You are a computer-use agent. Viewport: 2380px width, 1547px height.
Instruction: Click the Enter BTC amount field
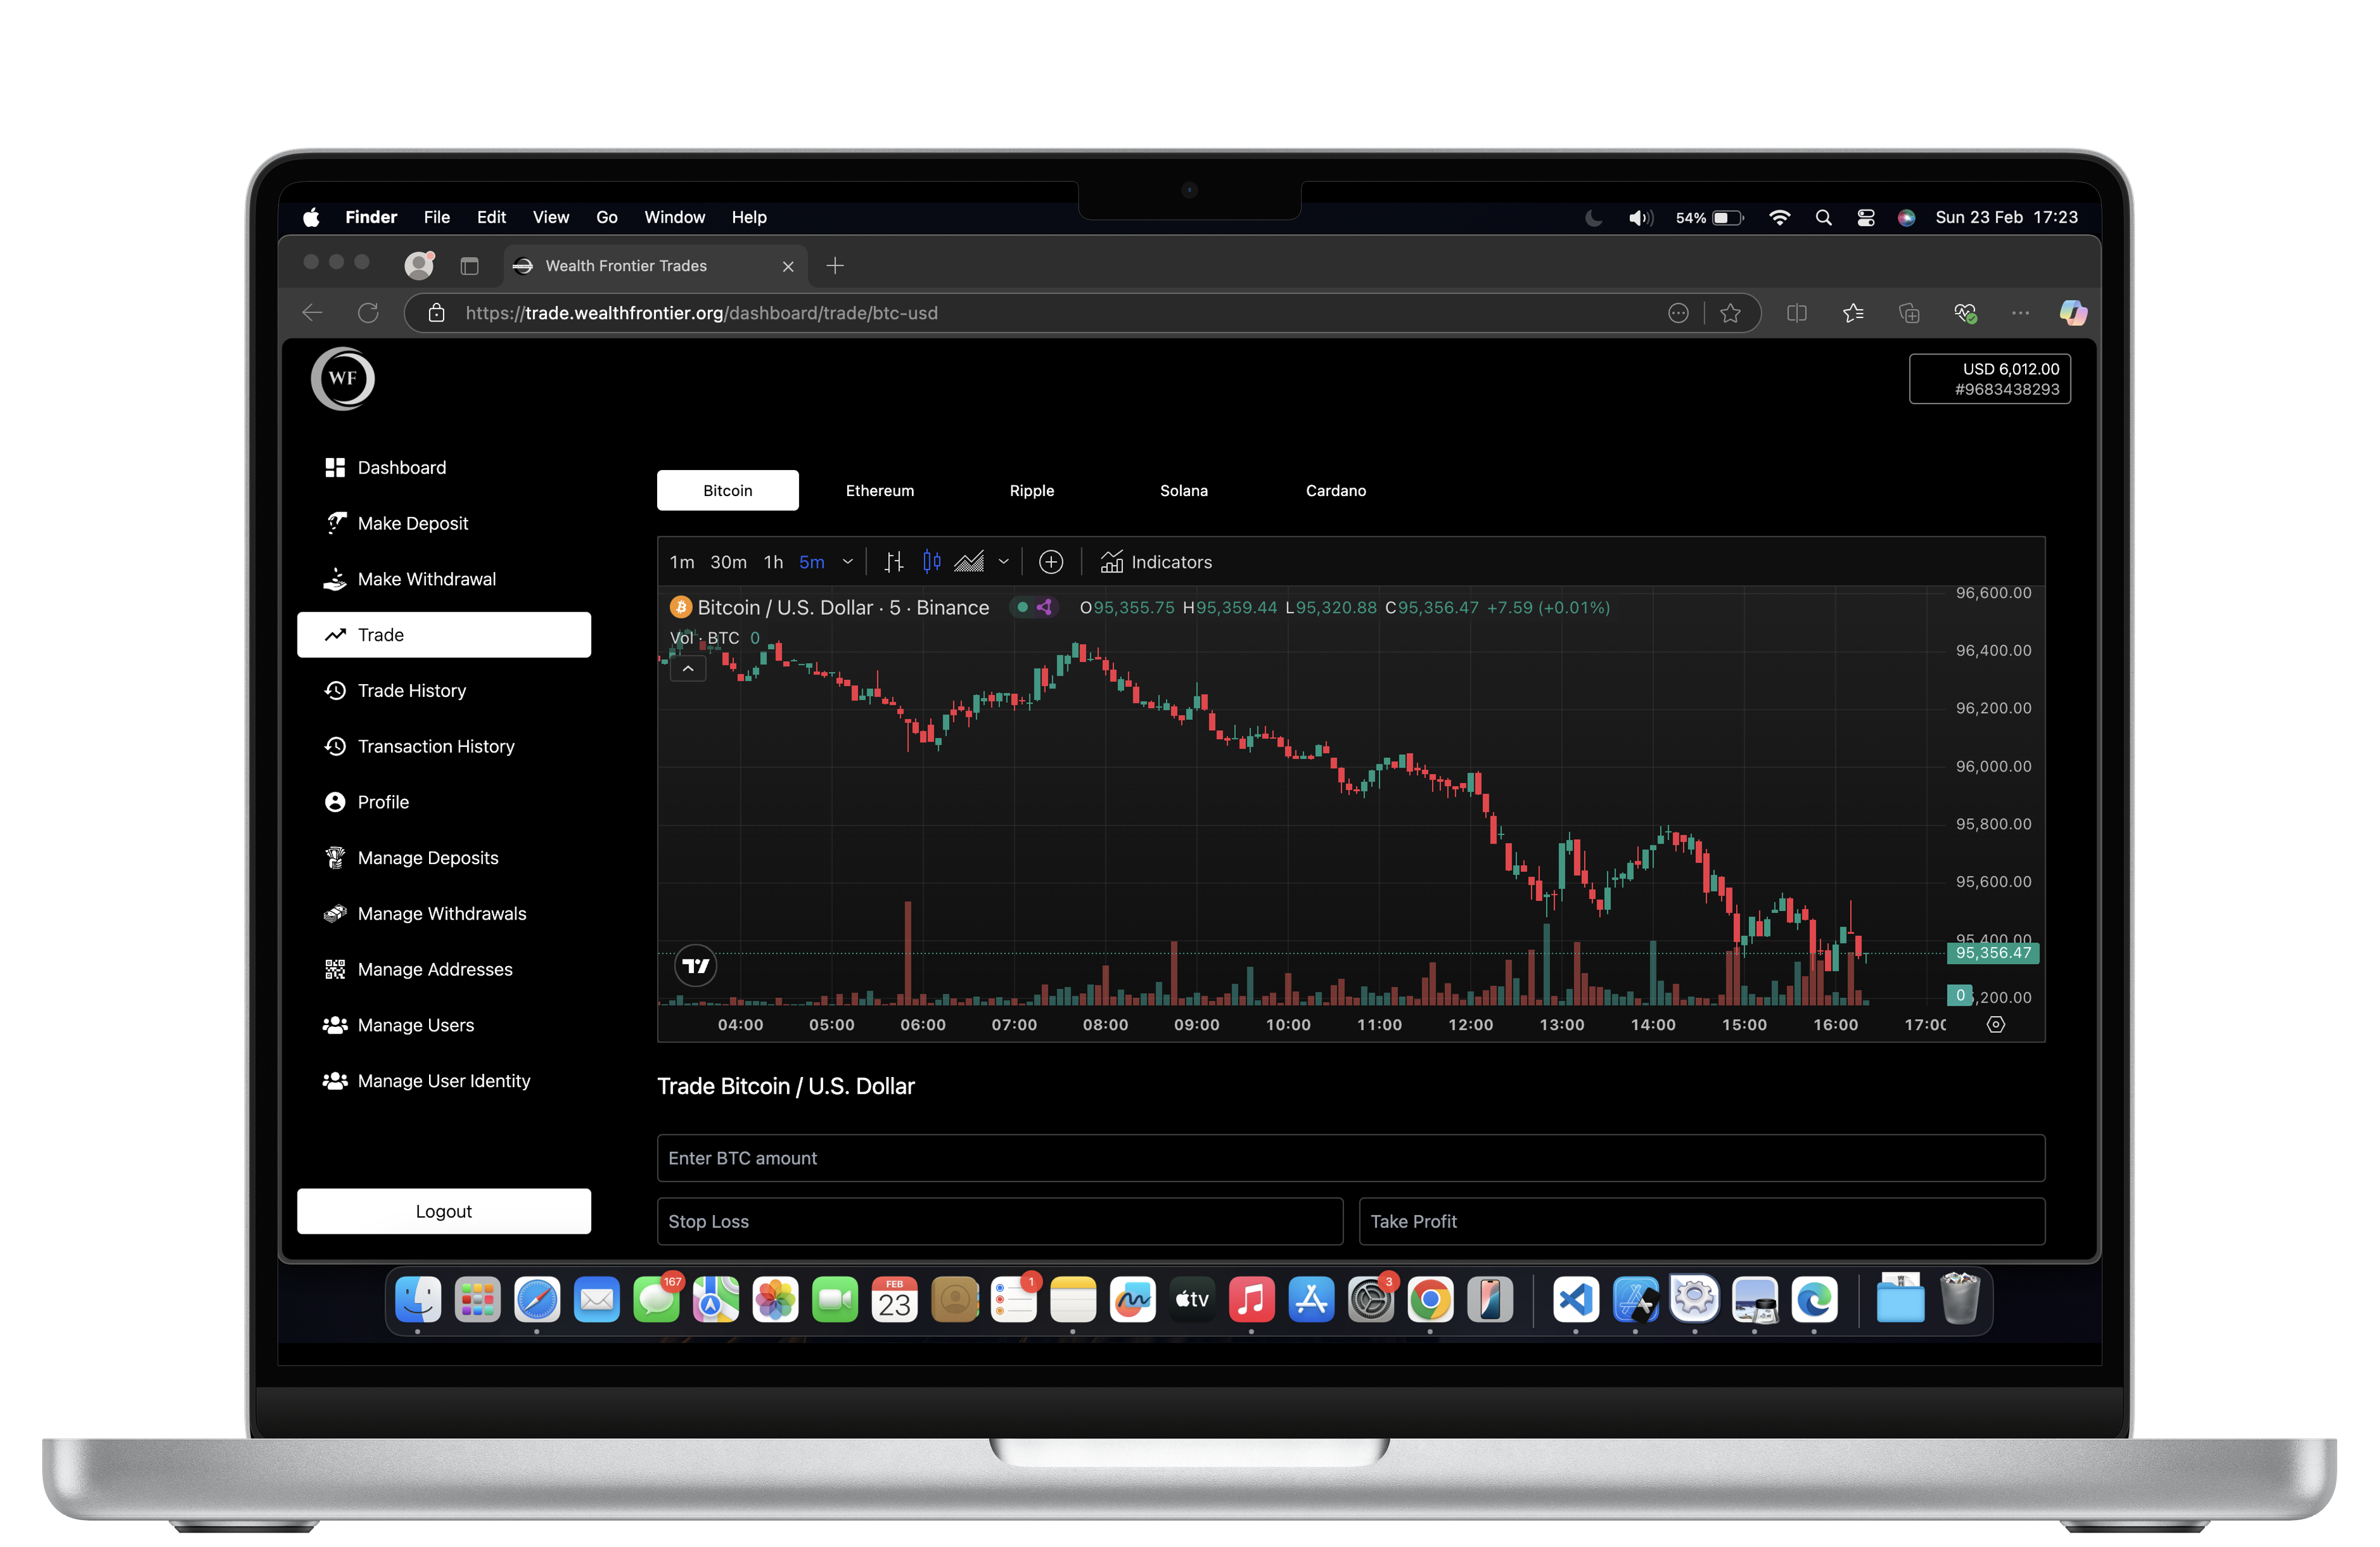point(1350,1158)
